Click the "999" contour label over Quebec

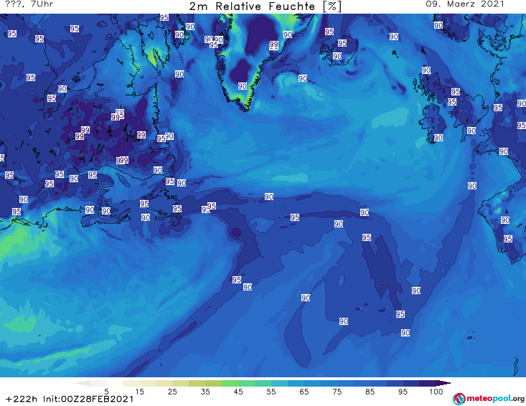(x=122, y=160)
